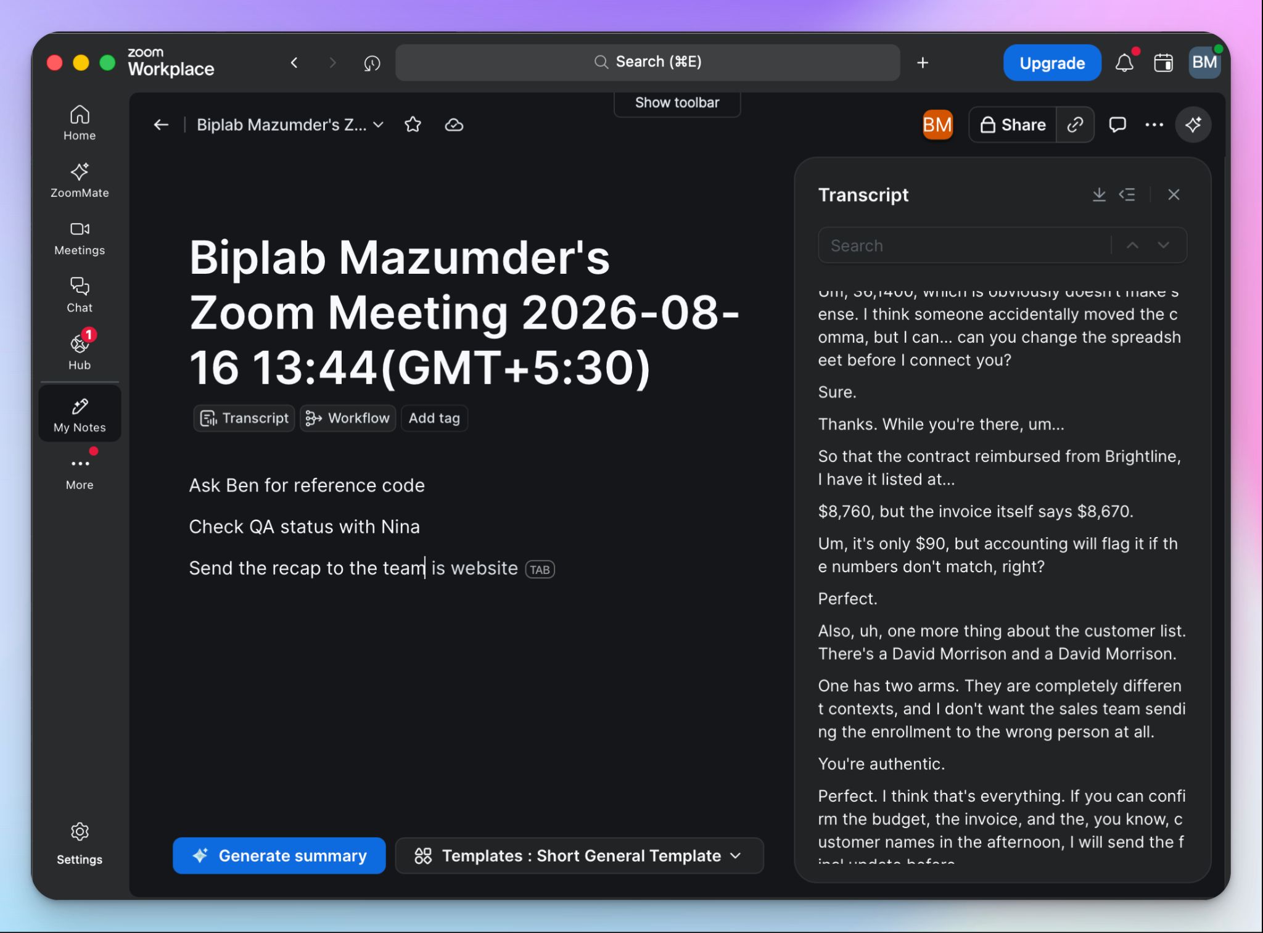
Task: Click the Upgrade button
Action: click(x=1052, y=63)
